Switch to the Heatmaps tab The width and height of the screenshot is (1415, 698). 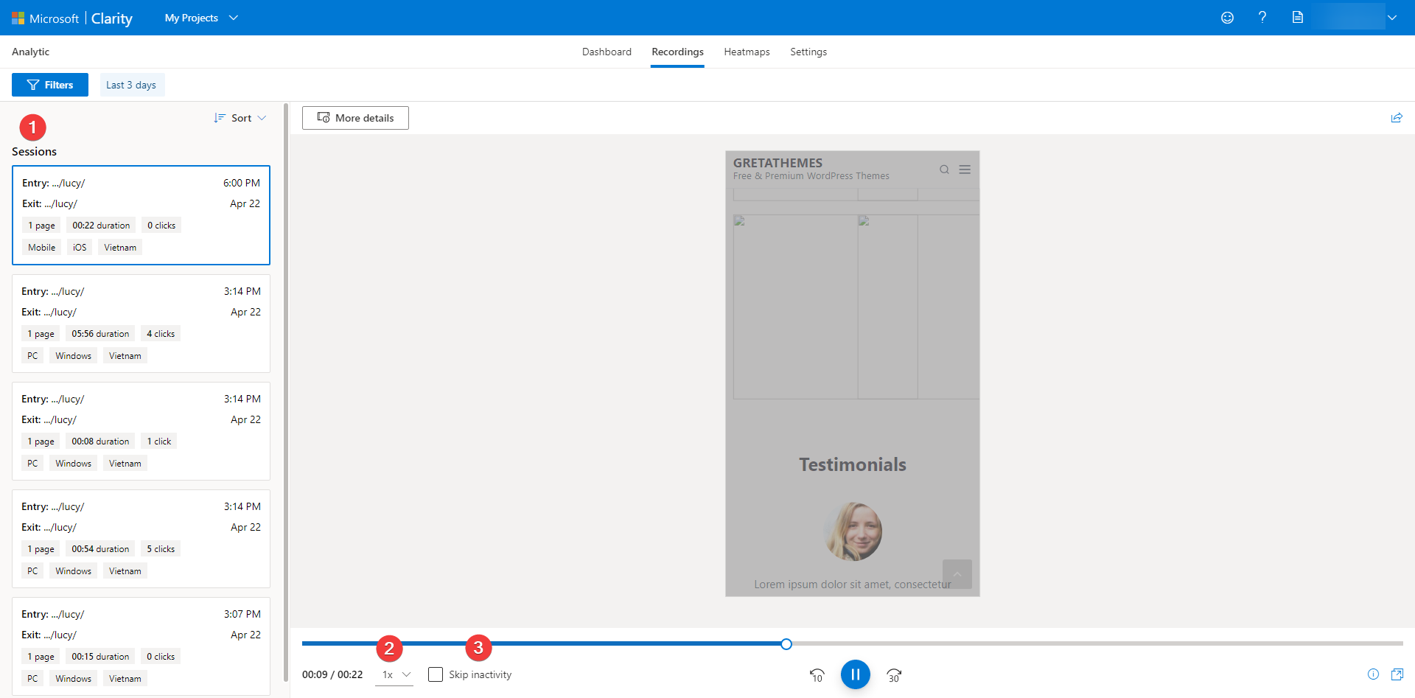747,52
